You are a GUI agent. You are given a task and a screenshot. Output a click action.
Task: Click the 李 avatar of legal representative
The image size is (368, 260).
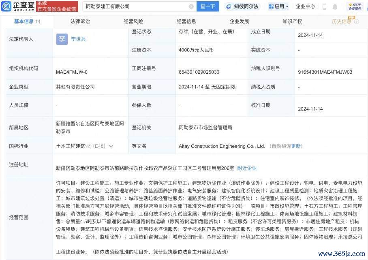tap(62, 39)
